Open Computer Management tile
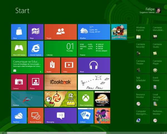Screen dimensions: 167x134 (x=142, y=116)
